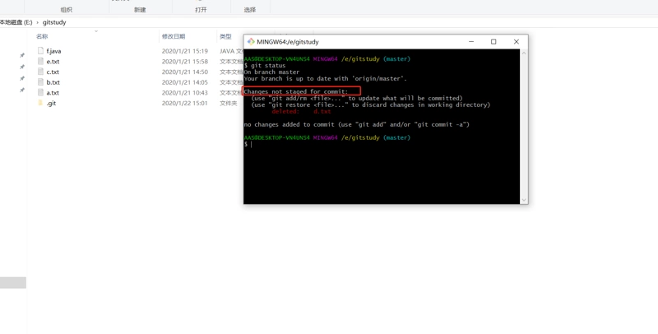Click the down arrow of the terminal scrollbar
658x334 pixels.
point(524,200)
